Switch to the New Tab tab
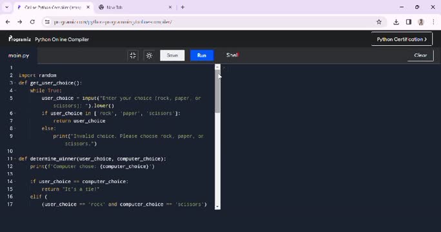 pos(135,7)
